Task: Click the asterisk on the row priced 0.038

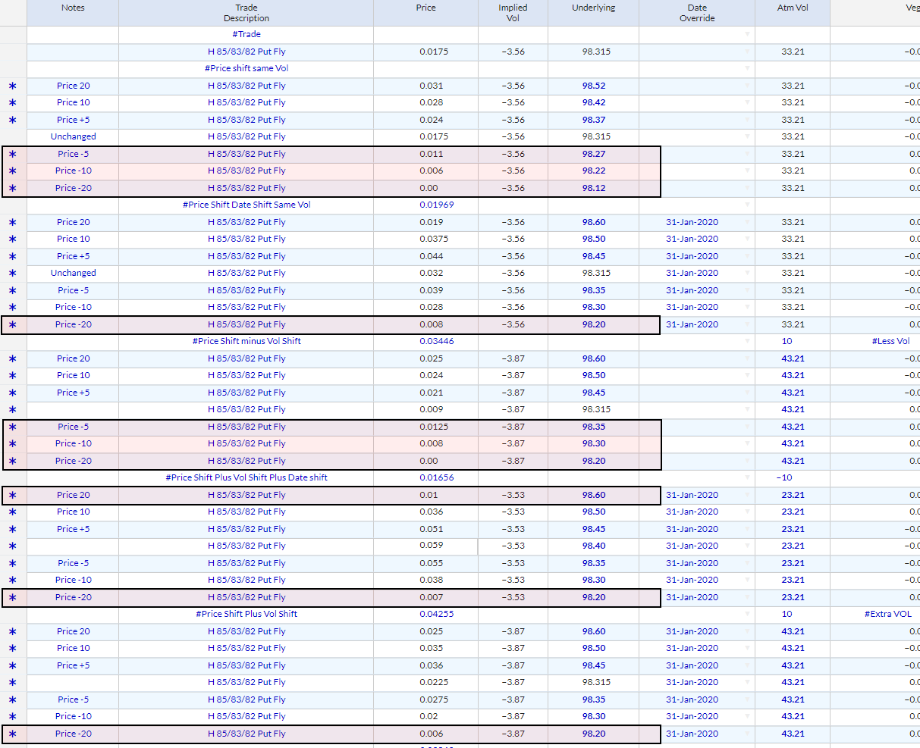Action: click(x=12, y=581)
